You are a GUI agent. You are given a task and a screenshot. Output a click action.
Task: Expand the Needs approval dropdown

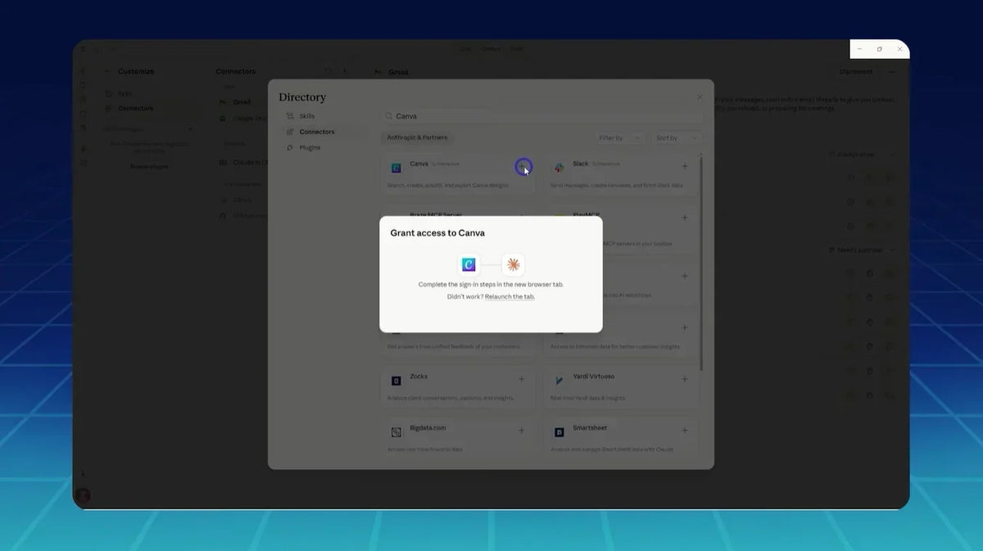click(862, 250)
